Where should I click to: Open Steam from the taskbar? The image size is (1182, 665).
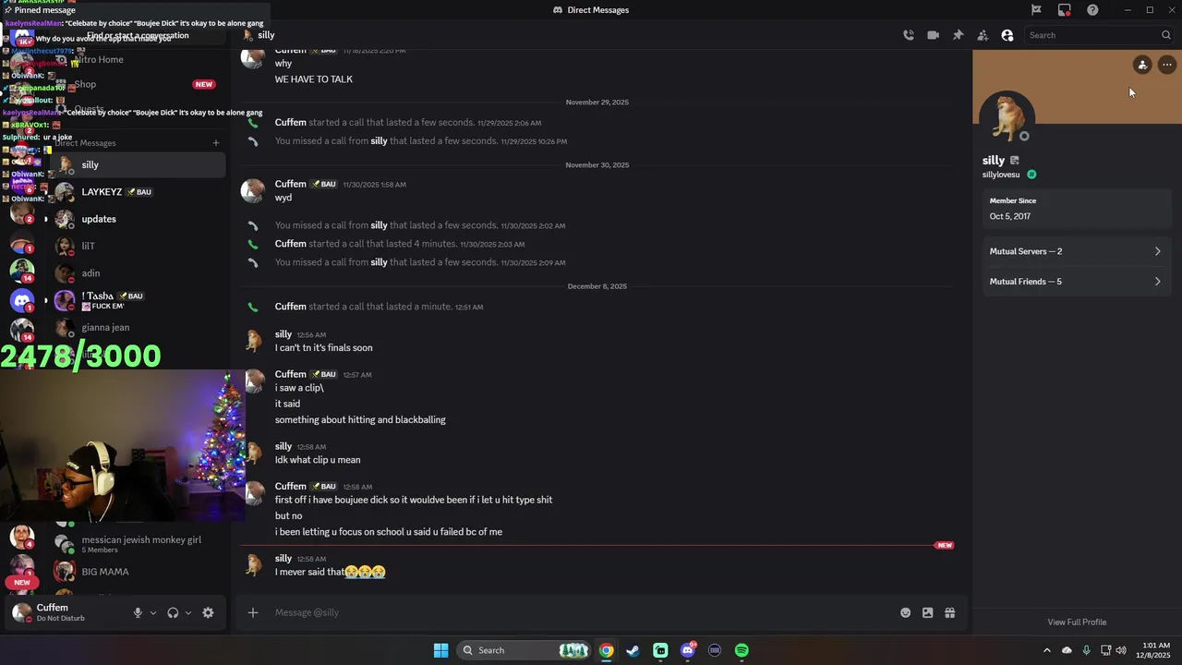point(633,650)
